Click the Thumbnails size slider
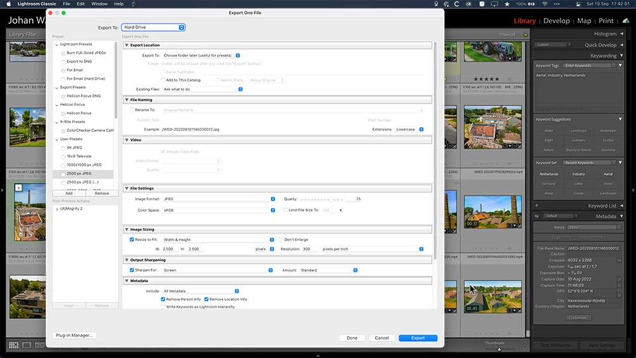 (x=500, y=349)
